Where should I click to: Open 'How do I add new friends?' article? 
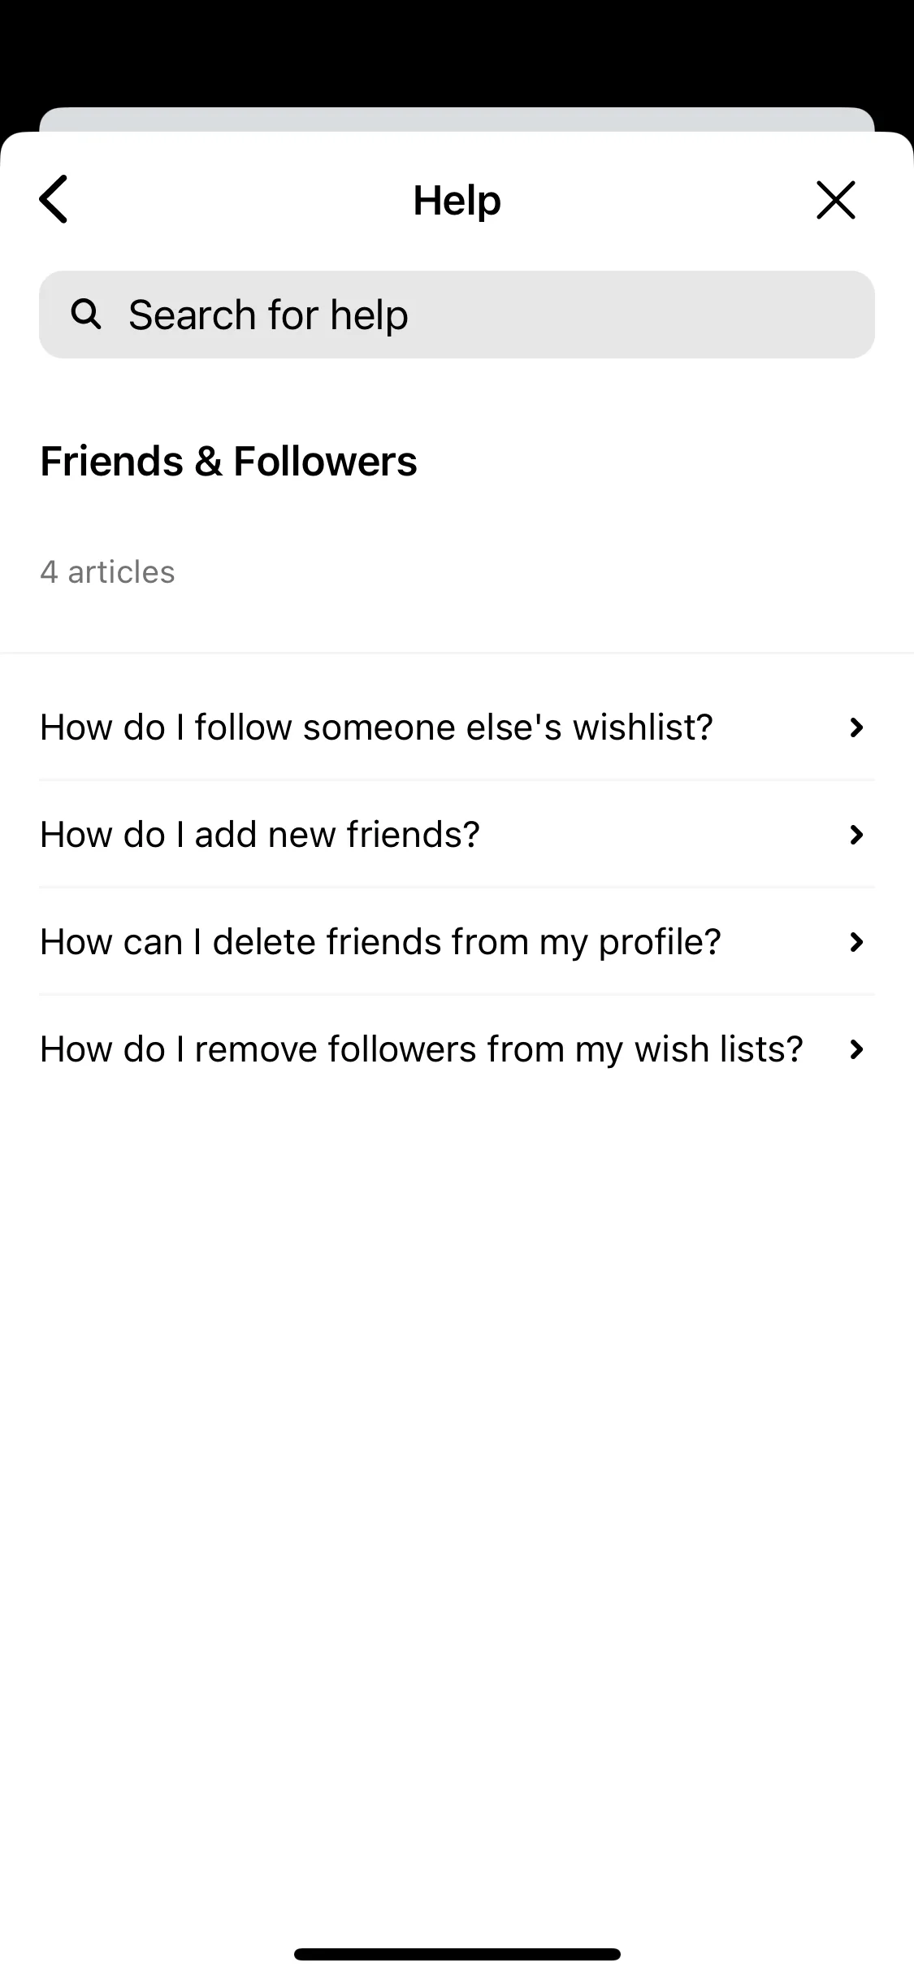[457, 834]
